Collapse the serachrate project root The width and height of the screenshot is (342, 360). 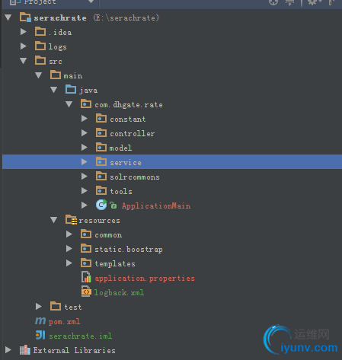click(8, 18)
